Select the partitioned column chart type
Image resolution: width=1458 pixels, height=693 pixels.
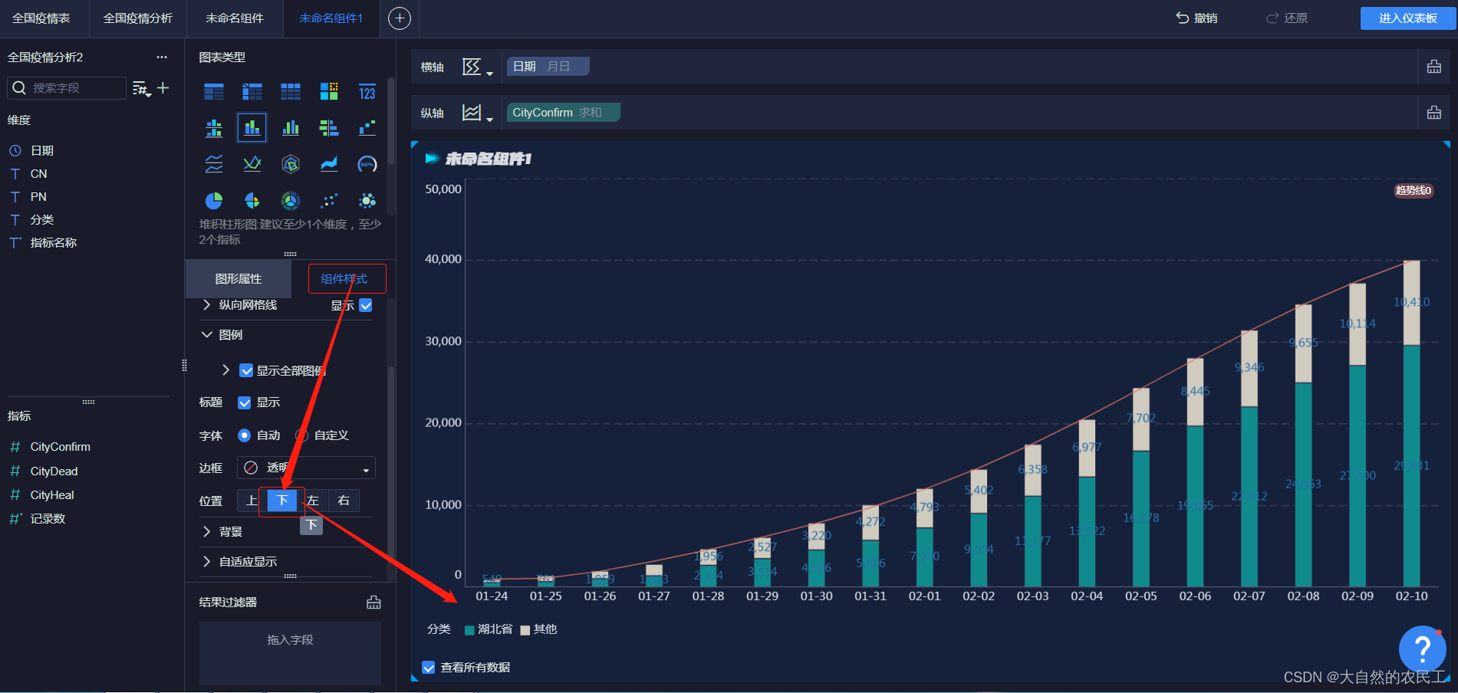tap(214, 128)
